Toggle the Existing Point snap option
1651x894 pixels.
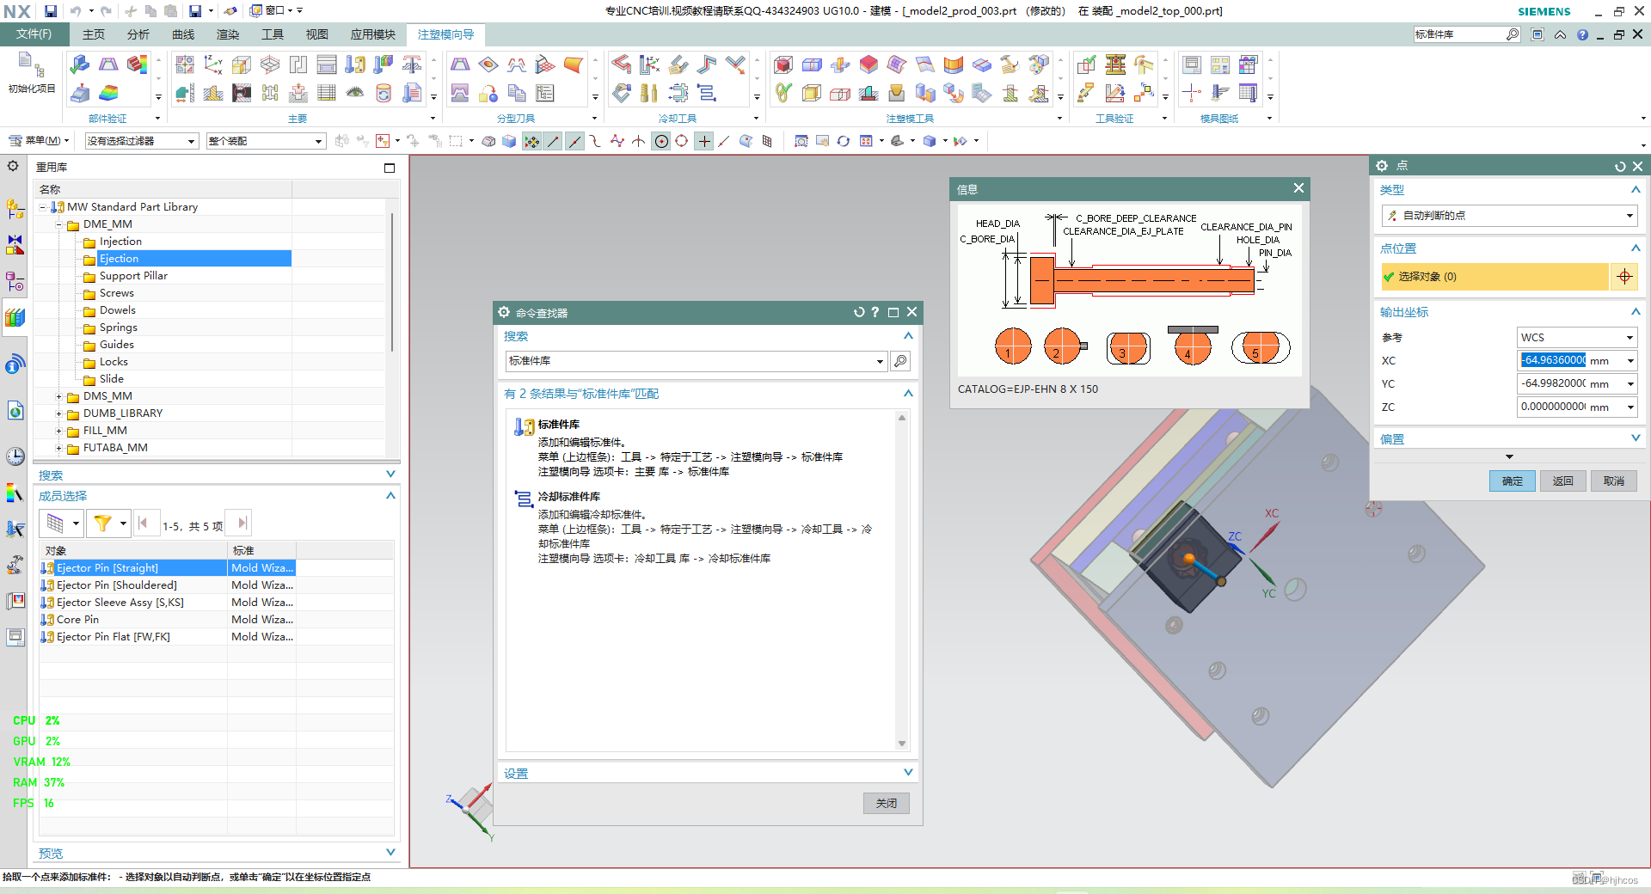tap(704, 141)
